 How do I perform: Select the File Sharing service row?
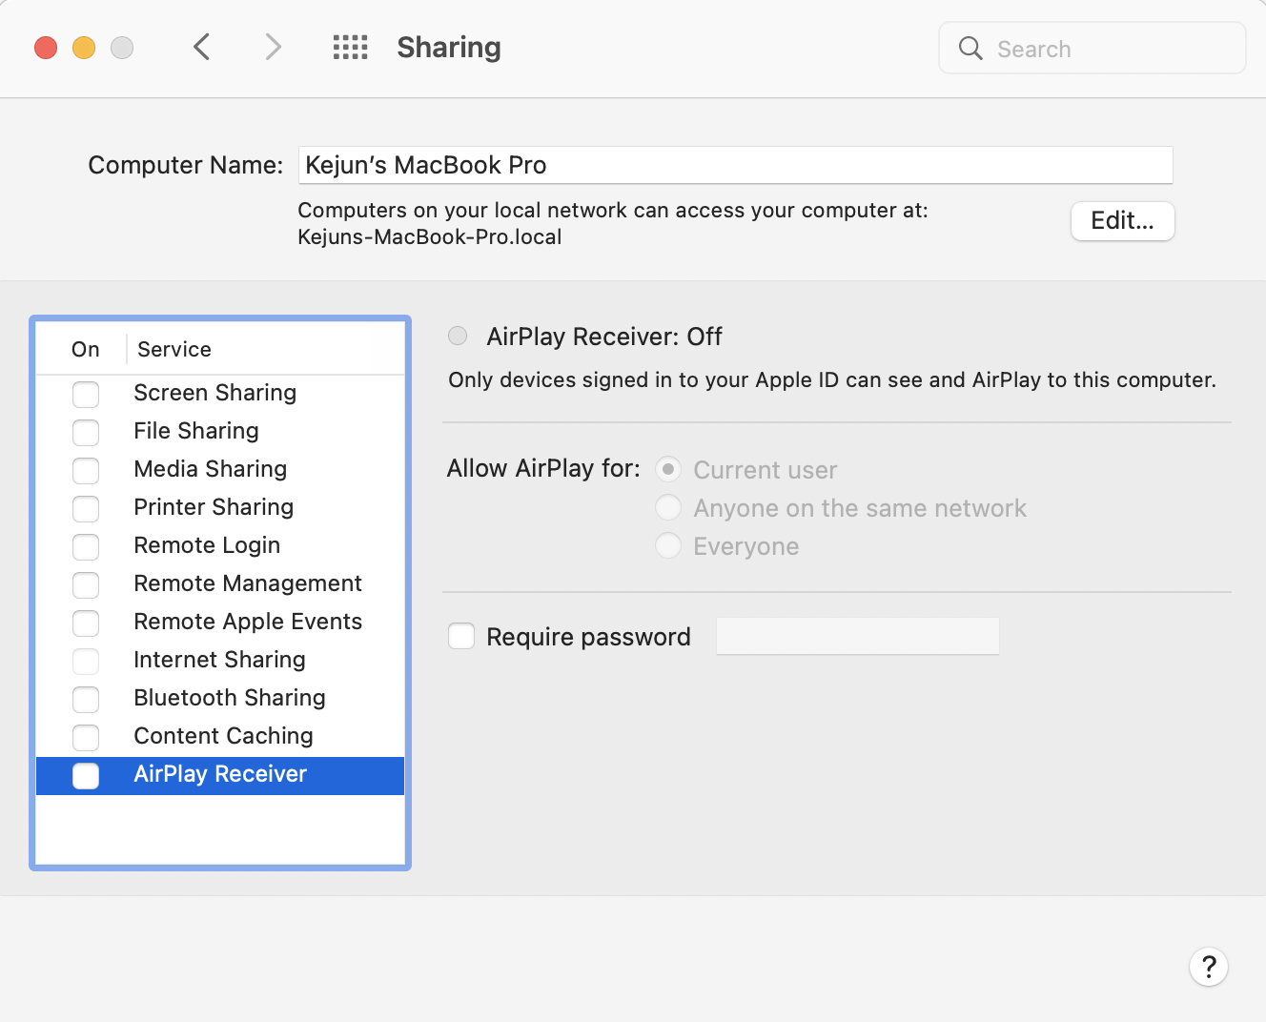(x=220, y=432)
